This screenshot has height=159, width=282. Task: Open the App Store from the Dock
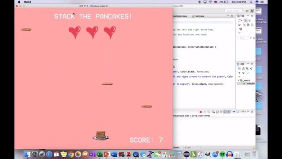click(x=215, y=154)
